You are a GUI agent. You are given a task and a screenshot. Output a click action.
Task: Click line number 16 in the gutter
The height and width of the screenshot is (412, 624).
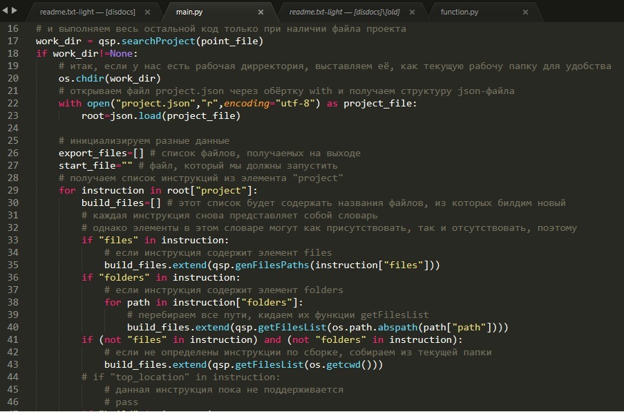click(12, 28)
